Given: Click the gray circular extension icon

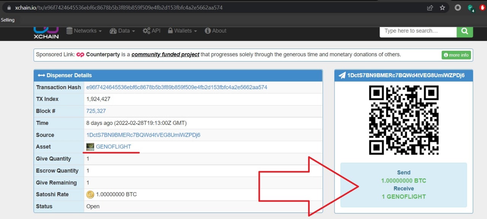Looking at the screenshot, I should point(458,8).
